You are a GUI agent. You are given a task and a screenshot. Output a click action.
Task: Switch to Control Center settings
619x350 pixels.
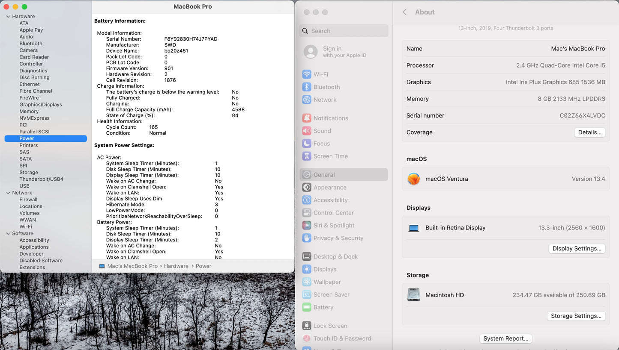tap(333, 213)
